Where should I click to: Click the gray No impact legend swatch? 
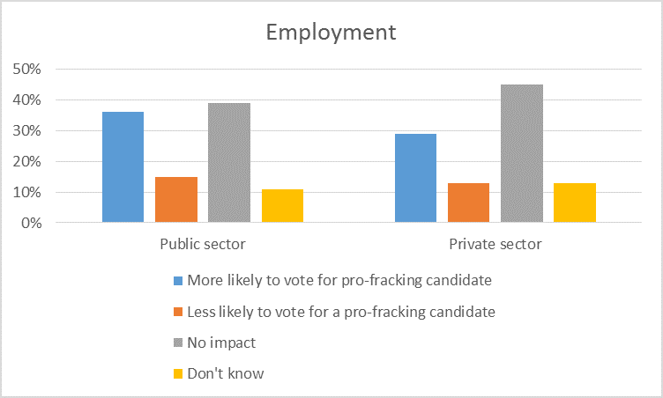pos(178,343)
